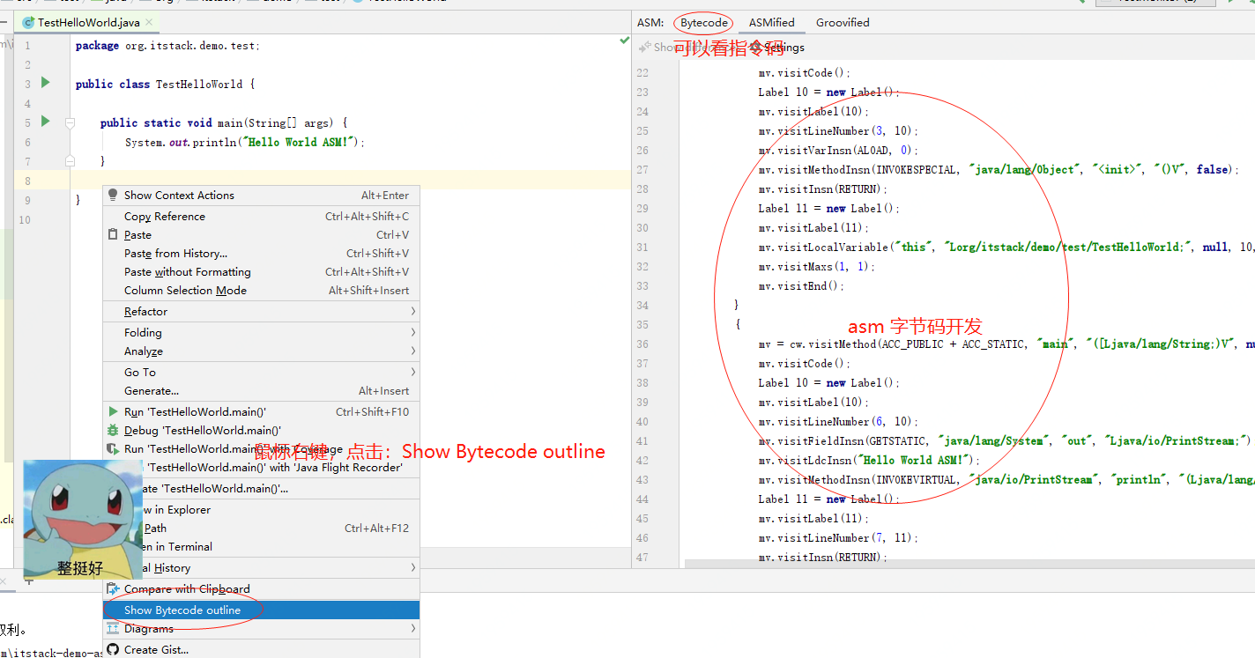Click the green inspection checkmark above the editor

625,41
